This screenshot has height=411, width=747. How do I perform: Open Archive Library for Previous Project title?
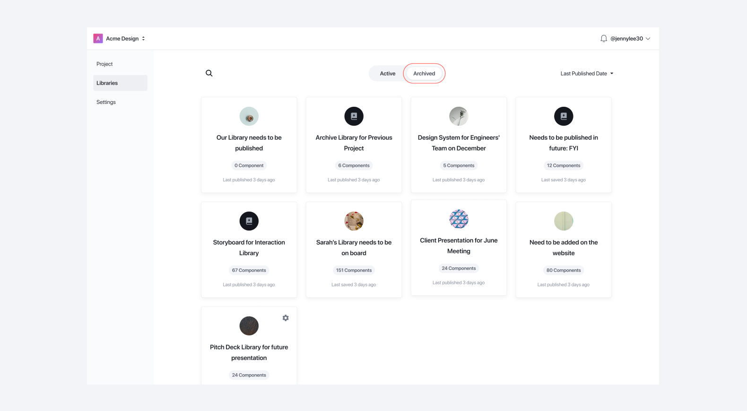pyautogui.click(x=354, y=143)
